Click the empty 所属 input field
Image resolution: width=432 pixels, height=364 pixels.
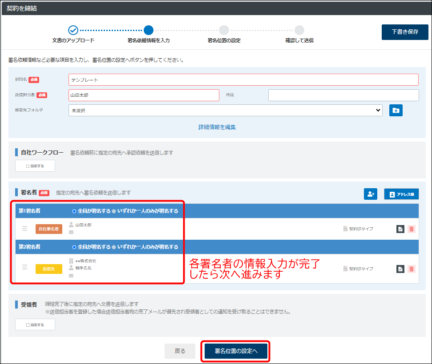point(343,95)
